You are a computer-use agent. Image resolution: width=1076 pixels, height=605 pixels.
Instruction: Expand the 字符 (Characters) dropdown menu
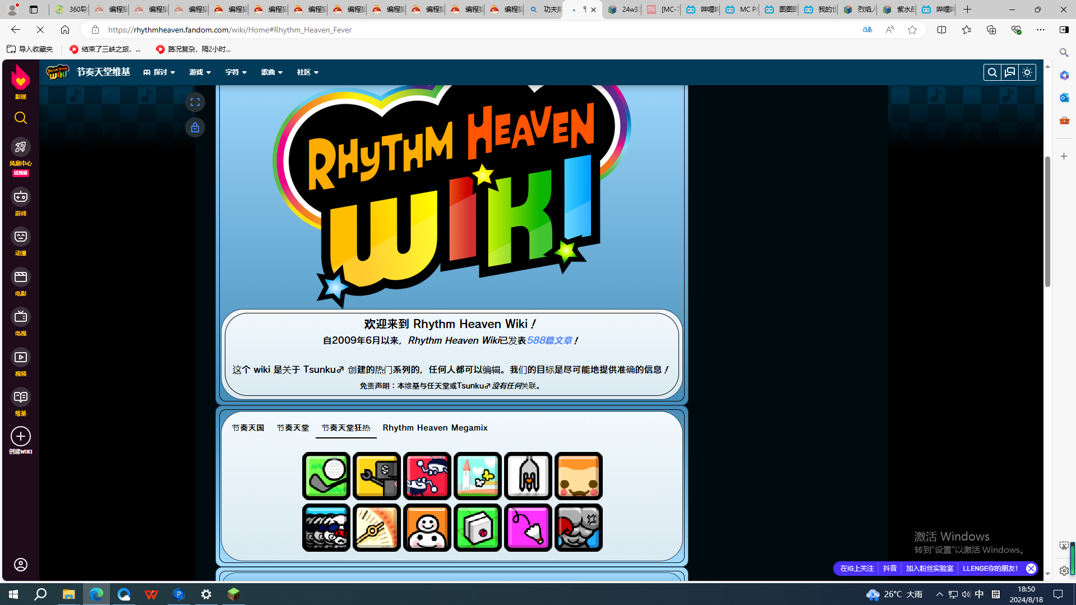[x=236, y=72]
